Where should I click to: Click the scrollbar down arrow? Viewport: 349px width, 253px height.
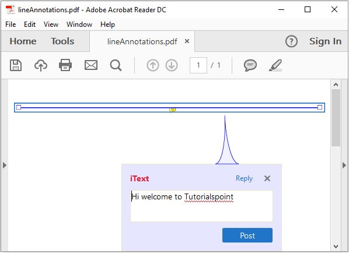(x=336, y=247)
